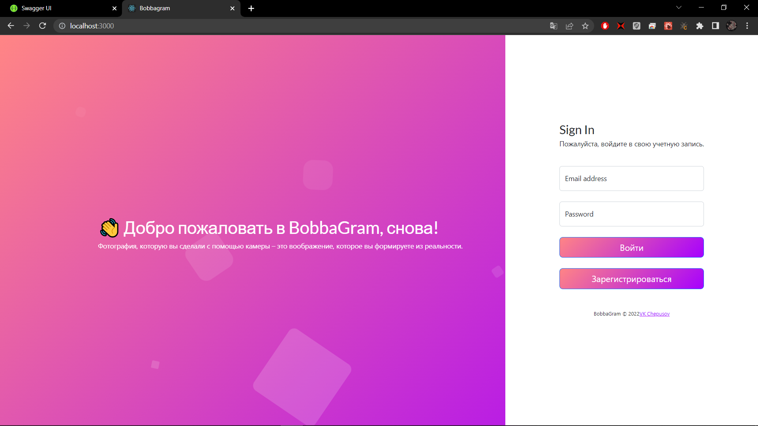Toggle the browser side panel icon
Screen dimensions: 758x426
click(x=715, y=26)
